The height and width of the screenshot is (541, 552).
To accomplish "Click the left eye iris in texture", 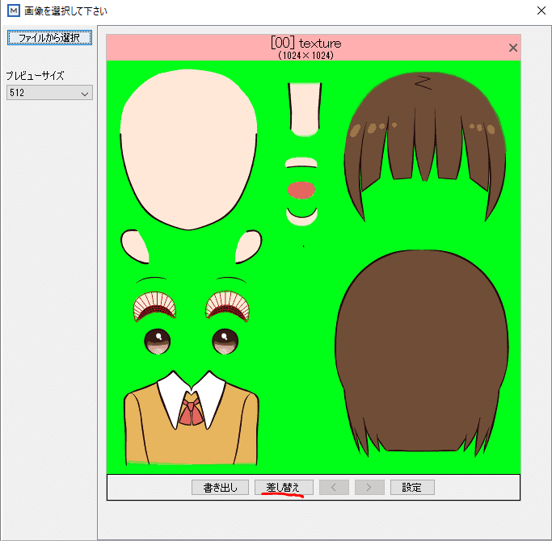I will tap(158, 341).
